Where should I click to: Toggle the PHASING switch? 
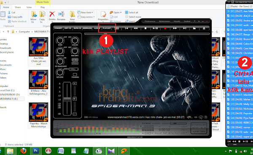point(75,74)
